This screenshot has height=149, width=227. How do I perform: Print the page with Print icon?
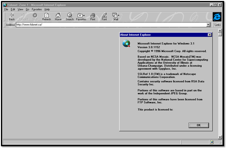93,15
